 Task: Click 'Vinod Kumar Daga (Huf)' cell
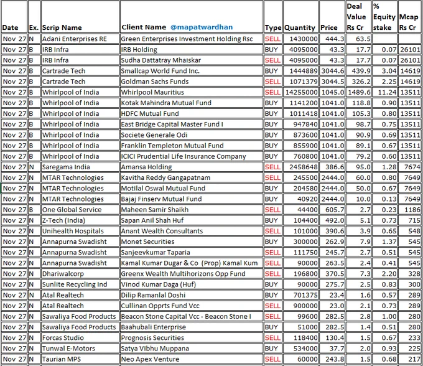coord(192,284)
